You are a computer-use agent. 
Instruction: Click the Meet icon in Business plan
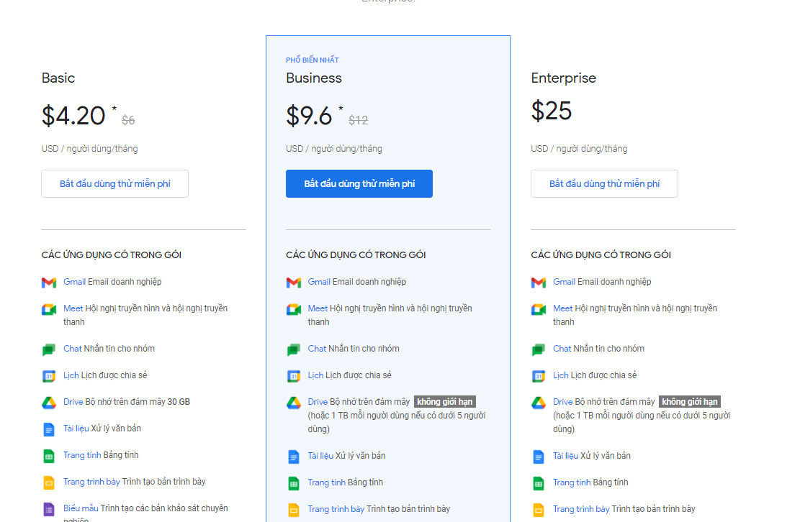click(294, 309)
